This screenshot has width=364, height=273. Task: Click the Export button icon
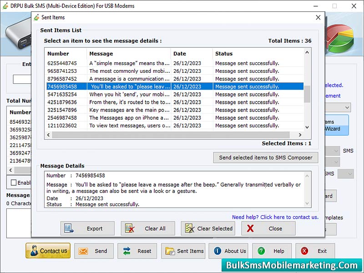pyautogui.click(x=69, y=228)
